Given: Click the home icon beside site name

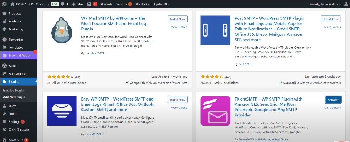Looking at the screenshot, I should [x=13, y=4].
